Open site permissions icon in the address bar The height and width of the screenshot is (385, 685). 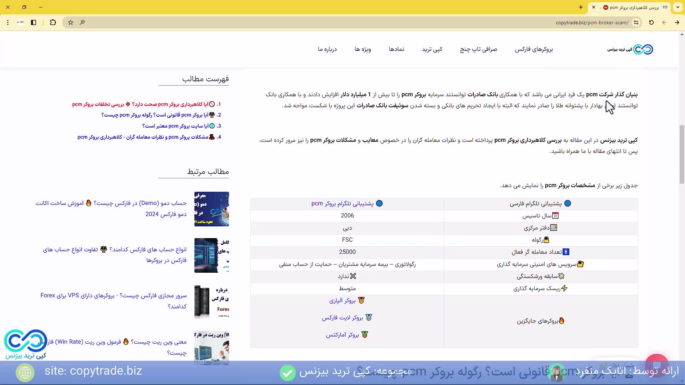coord(637,22)
